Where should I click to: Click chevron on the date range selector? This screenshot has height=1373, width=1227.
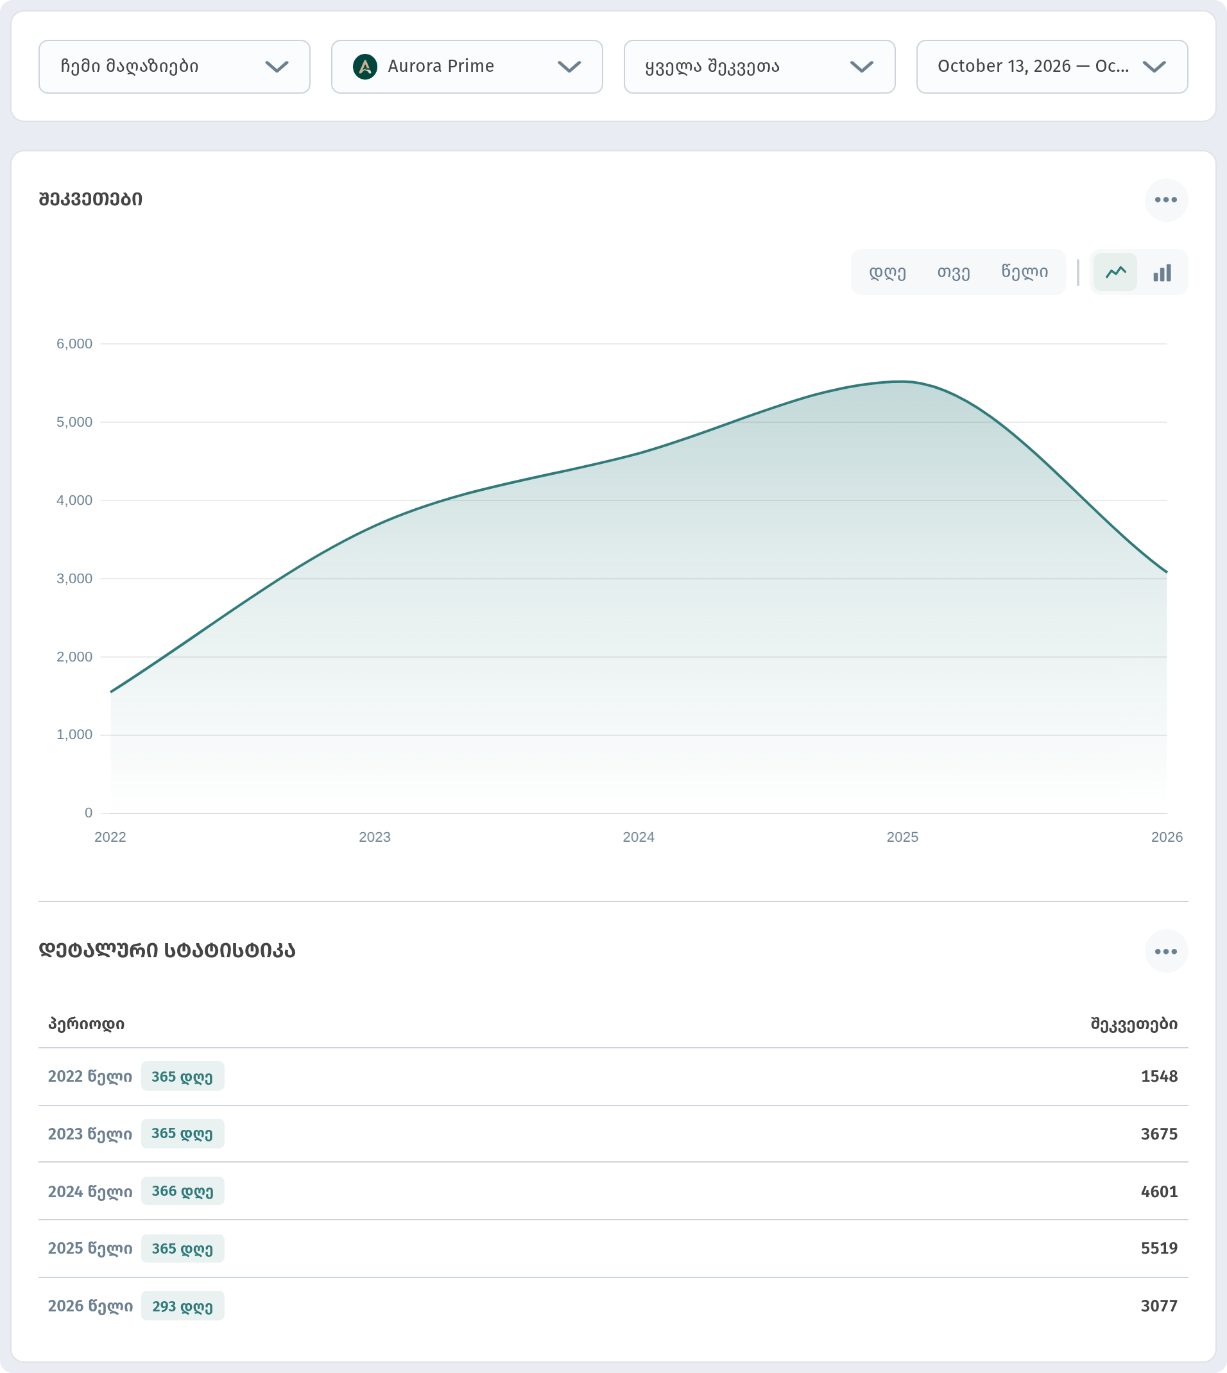coord(1154,66)
